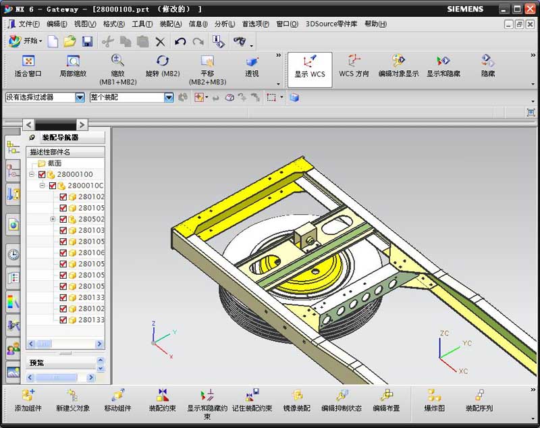Image resolution: width=540 pixels, height=428 pixels.
Task: Uncheck the 2800010C subassembly checkbox
Action: pos(53,186)
